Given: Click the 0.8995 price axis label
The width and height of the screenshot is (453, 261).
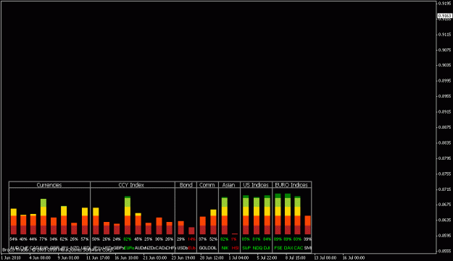Looking at the screenshot, I should coord(444,81).
